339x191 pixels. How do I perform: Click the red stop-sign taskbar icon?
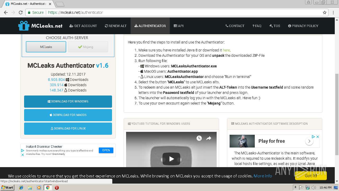[x=57, y=188]
